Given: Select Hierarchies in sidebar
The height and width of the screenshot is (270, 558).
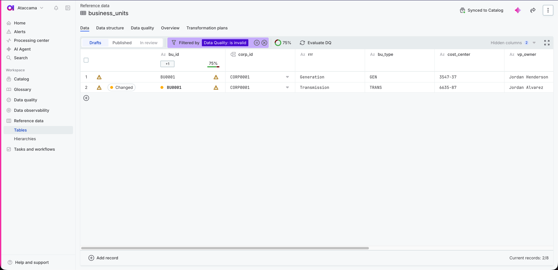Looking at the screenshot, I should click(25, 139).
